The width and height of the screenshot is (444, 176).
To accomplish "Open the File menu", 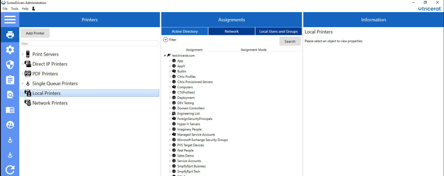I will [5, 9].
